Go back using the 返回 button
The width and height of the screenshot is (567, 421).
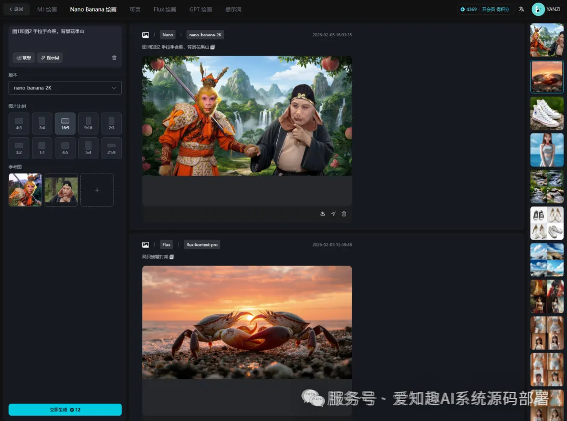(16, 9)
